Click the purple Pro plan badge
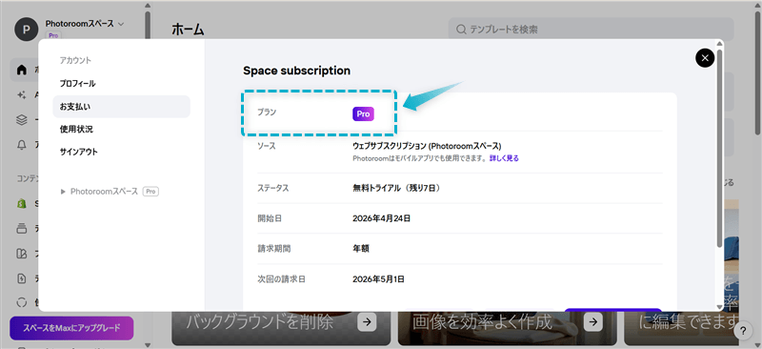 pos(363,113)
